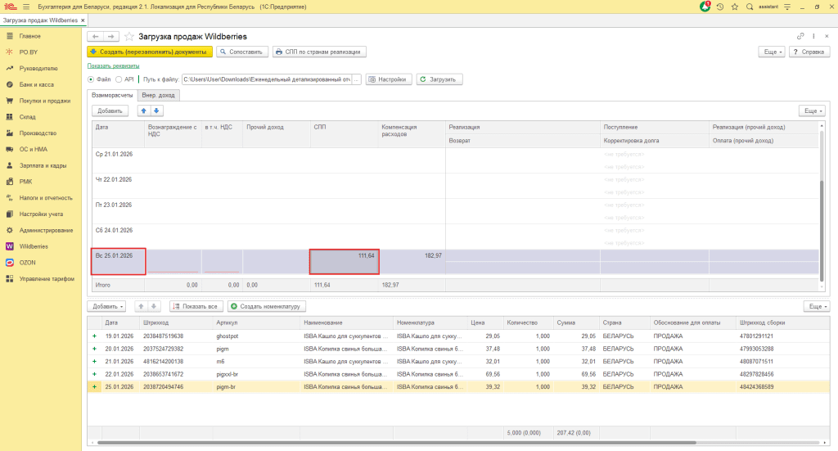Select the Ср 21.01.2026 row

(x=455, y=160)
